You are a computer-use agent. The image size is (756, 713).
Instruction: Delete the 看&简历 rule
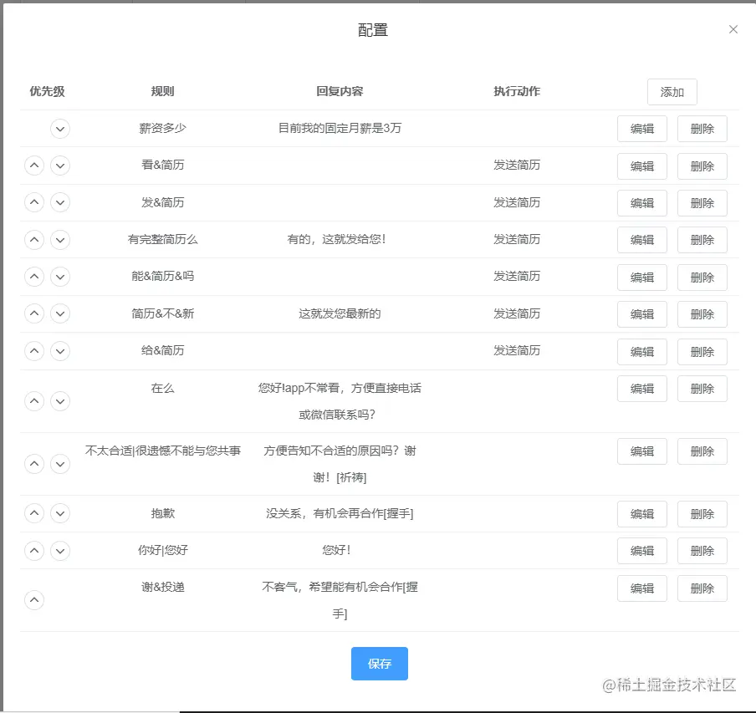(702, 166)
